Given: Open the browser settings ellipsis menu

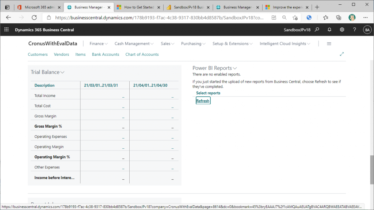Looking at the screenshot, I should pos(365,17).
